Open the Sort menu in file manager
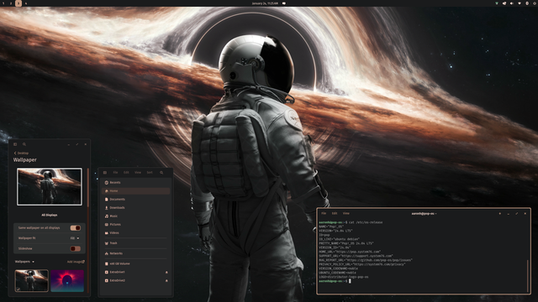 point(150,173)
